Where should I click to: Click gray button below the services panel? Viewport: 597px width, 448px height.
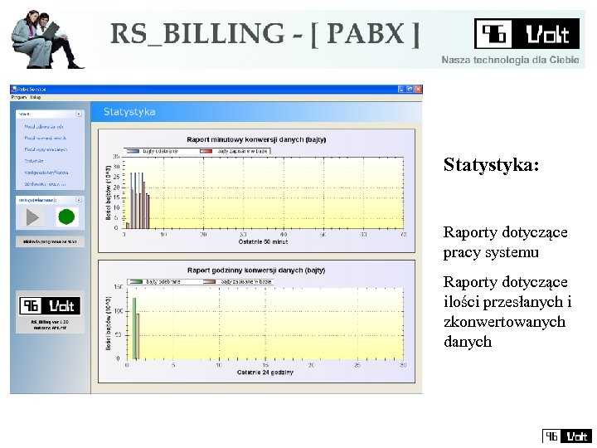(50, 241)
